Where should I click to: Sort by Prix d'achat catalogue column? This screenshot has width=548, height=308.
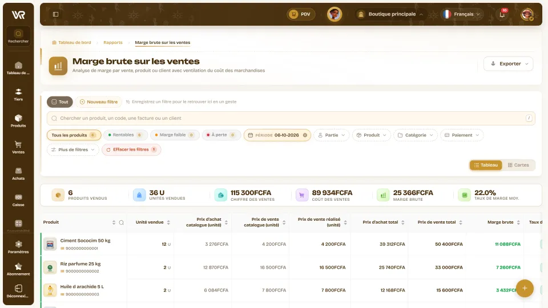coord(226,222)
